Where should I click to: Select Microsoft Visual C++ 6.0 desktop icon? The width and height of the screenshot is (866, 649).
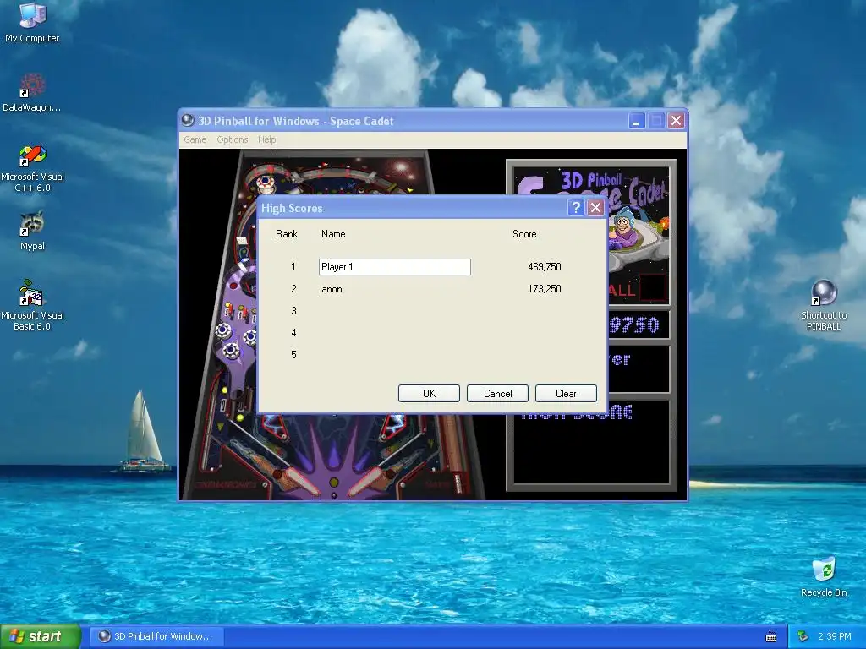pyautogui.click(x=32, y=168)
